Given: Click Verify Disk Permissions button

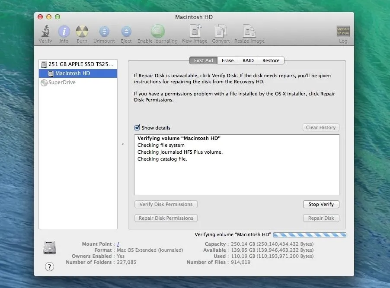Looking at the screenshot, I should (166, 204).
